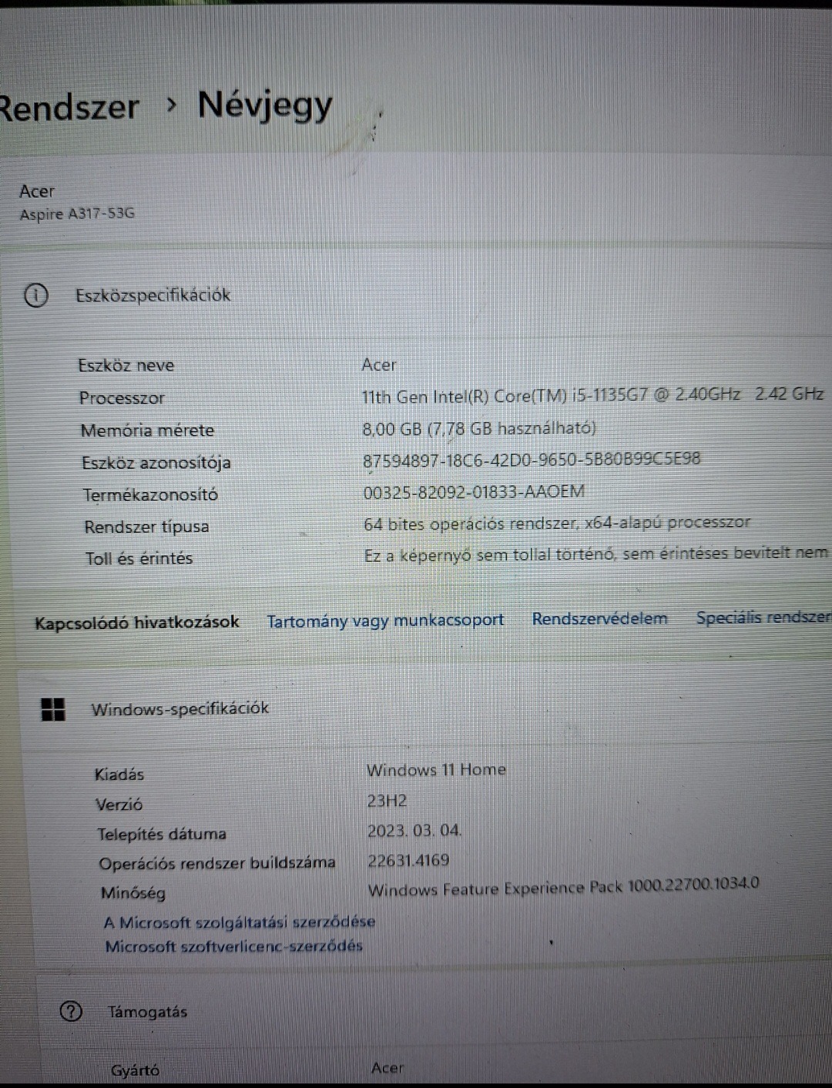The height and width of the screenshot is (1088, 832).
Task: Click the Eszközspecifikációk info icon
Action: point(35,295)
